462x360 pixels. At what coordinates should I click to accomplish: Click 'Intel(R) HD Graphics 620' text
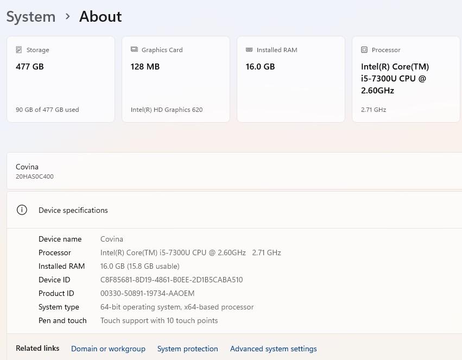point(167,110)
